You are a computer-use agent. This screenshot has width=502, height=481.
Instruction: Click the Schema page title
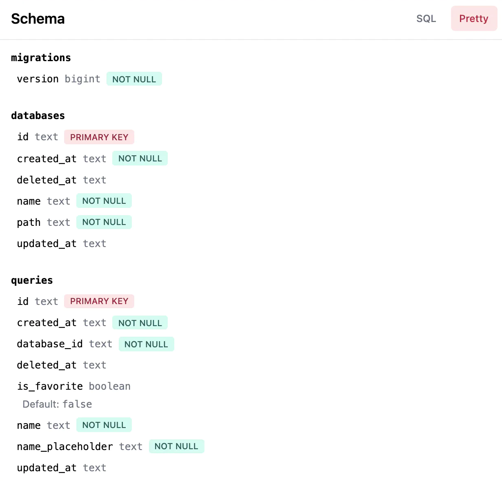pyautogui.click(x=38, y=19)
